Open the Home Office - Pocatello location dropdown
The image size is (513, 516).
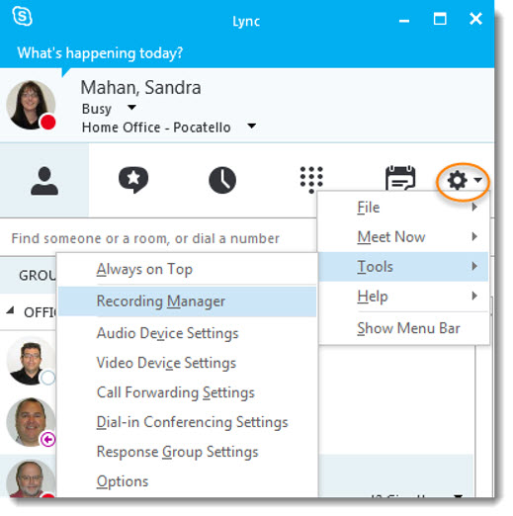coord(252,126)
